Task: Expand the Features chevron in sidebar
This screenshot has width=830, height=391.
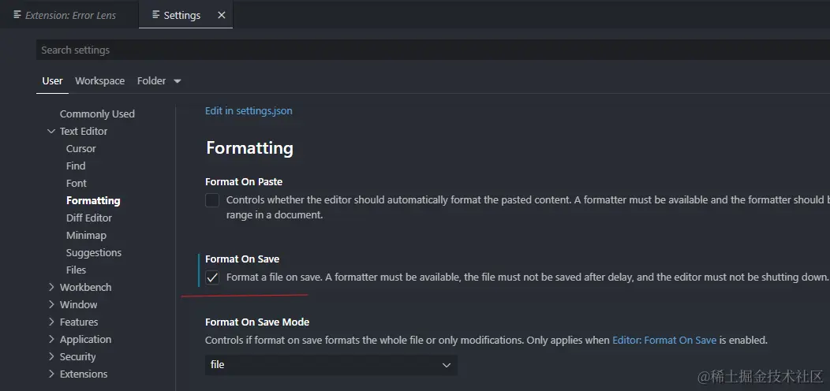Action: click(51, 322)
